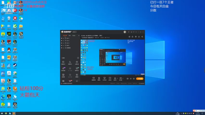Screen dimensions: 205x115
Task: Toggle the lock on the 全屏 1 source
Action: point(64,45)
